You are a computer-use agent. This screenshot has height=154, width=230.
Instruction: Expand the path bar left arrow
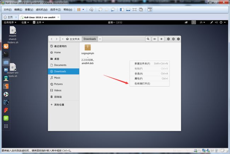63,39
